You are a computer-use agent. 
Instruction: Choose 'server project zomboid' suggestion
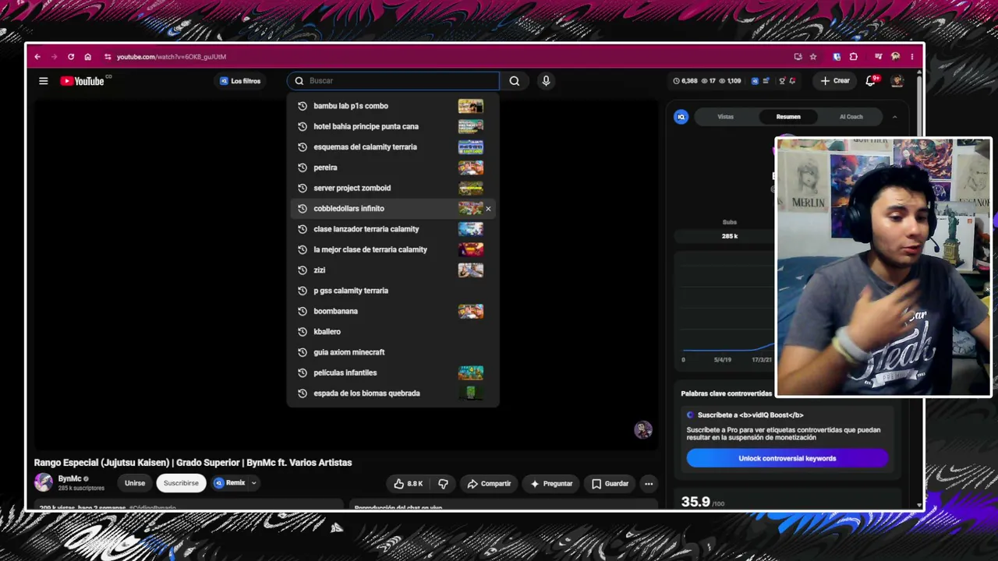393,188
